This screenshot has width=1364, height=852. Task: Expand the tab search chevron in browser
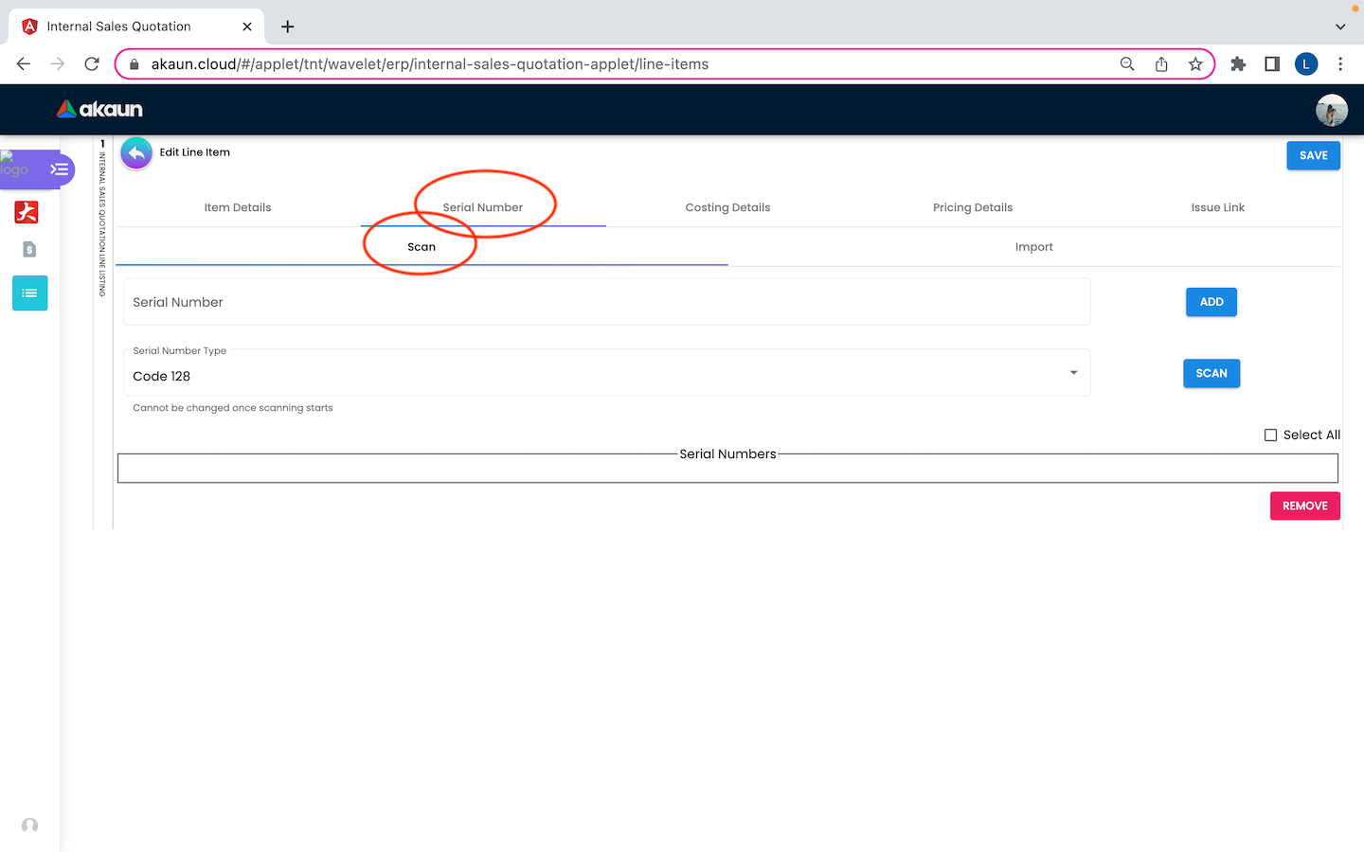click(x=1339, y=27)
